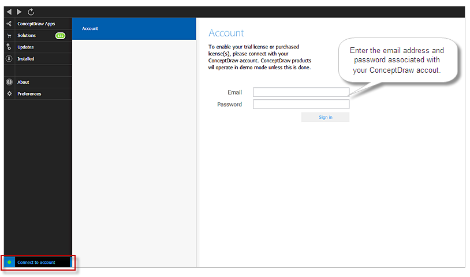
Task: Click the forward navigation arrow
Action: pyautogui.click(x=19, y=12)
